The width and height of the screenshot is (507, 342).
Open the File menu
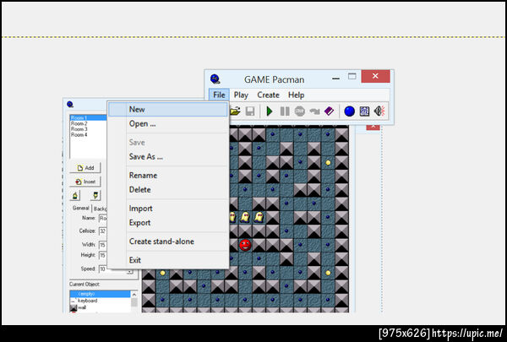point(219,95)
